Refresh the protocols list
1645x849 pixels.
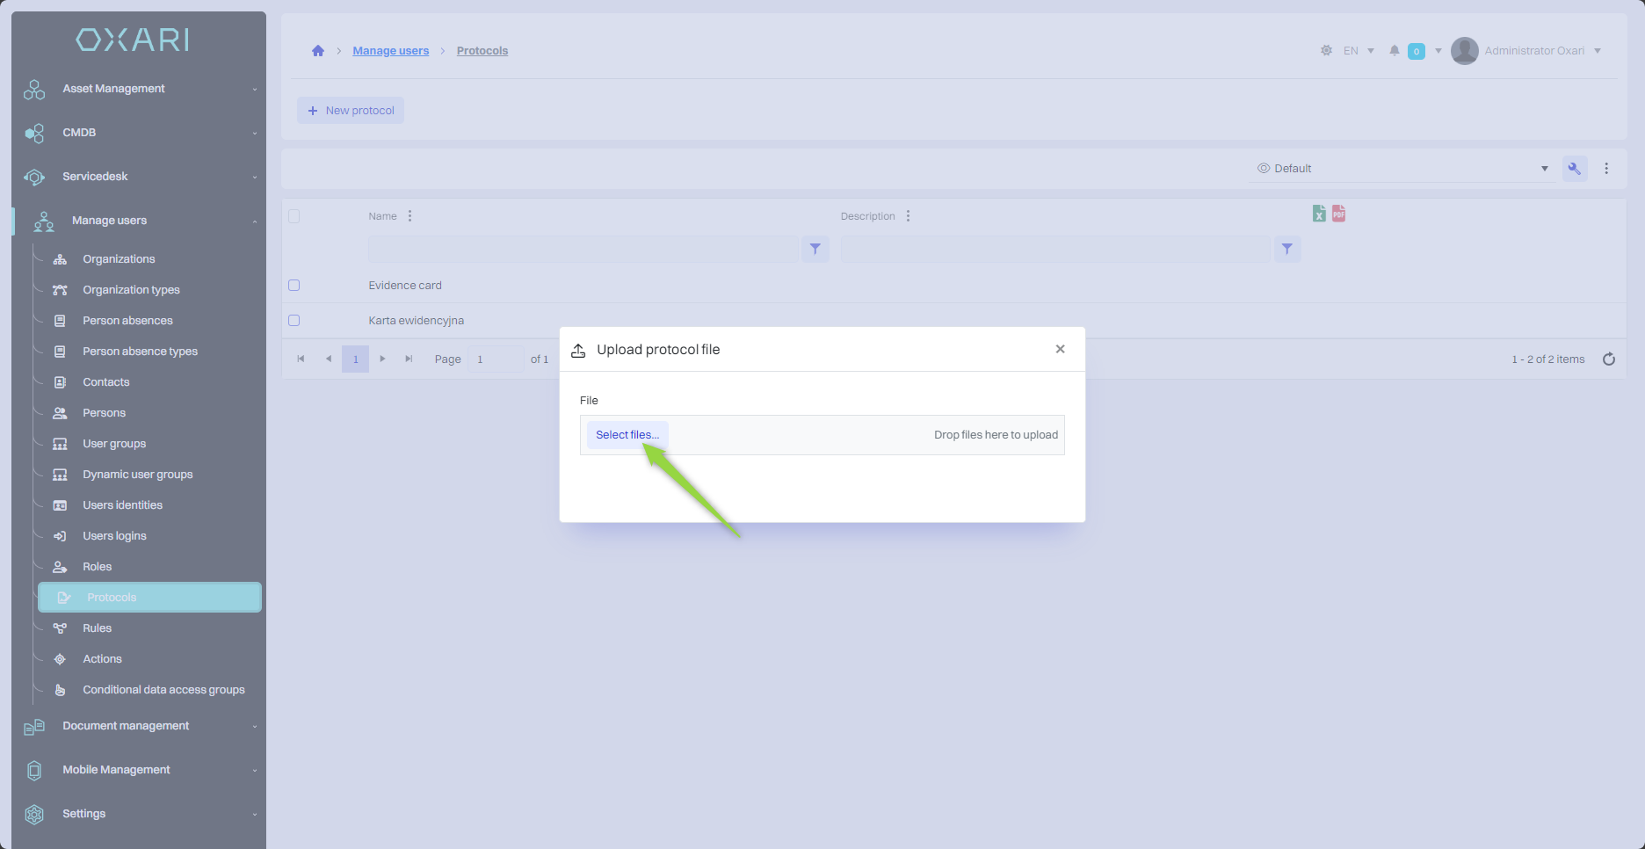click(x=1608, y=359)
